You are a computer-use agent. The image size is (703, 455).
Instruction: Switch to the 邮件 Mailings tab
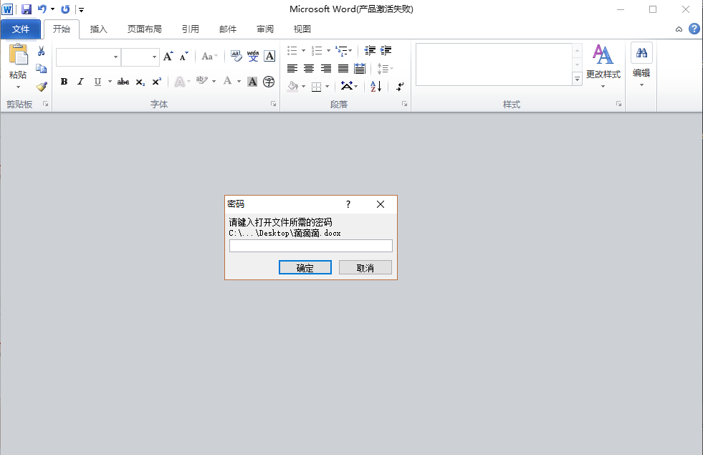click(x=228, y=29)
